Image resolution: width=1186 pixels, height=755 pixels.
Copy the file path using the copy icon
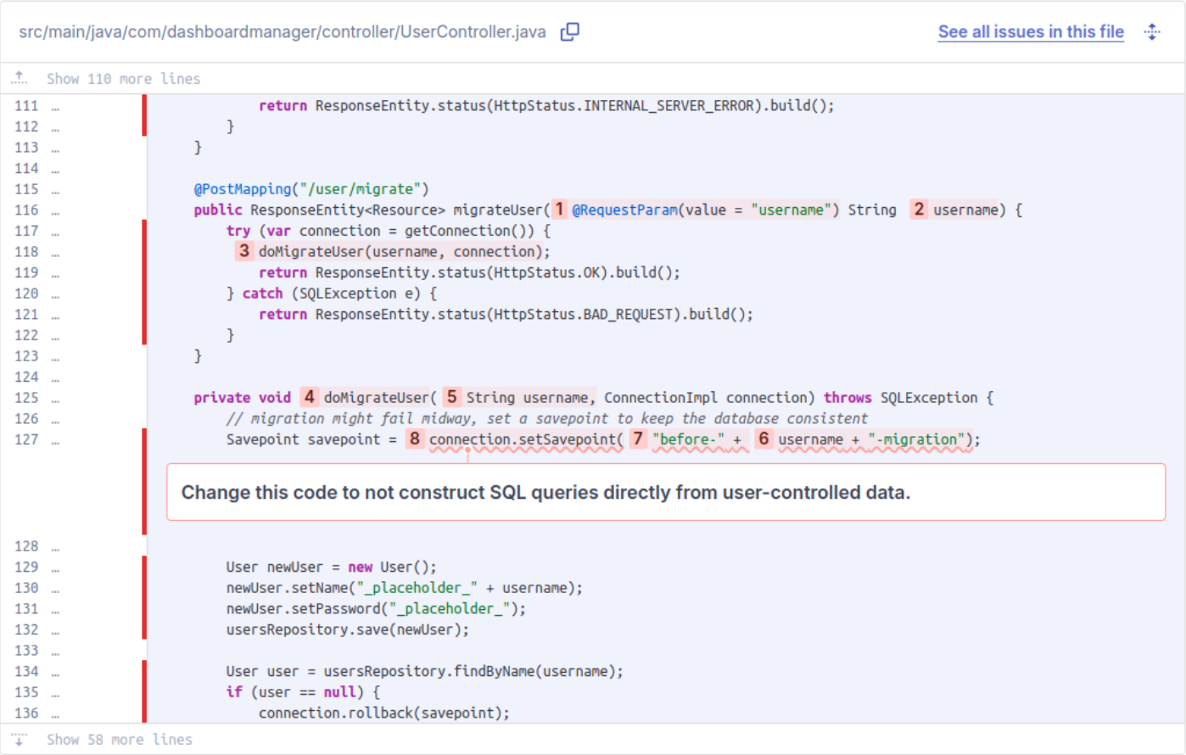569,31
